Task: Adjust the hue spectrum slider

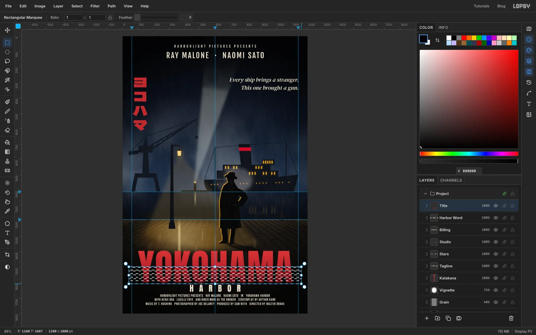Action: (469, 154)
